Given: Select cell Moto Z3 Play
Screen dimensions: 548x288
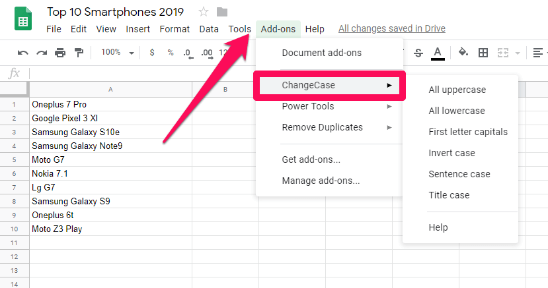Looking at the screenshot, I should coord(110,229).
